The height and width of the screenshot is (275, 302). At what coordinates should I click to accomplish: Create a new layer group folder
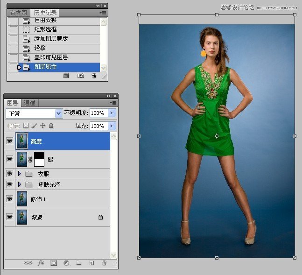coord(79,263)
